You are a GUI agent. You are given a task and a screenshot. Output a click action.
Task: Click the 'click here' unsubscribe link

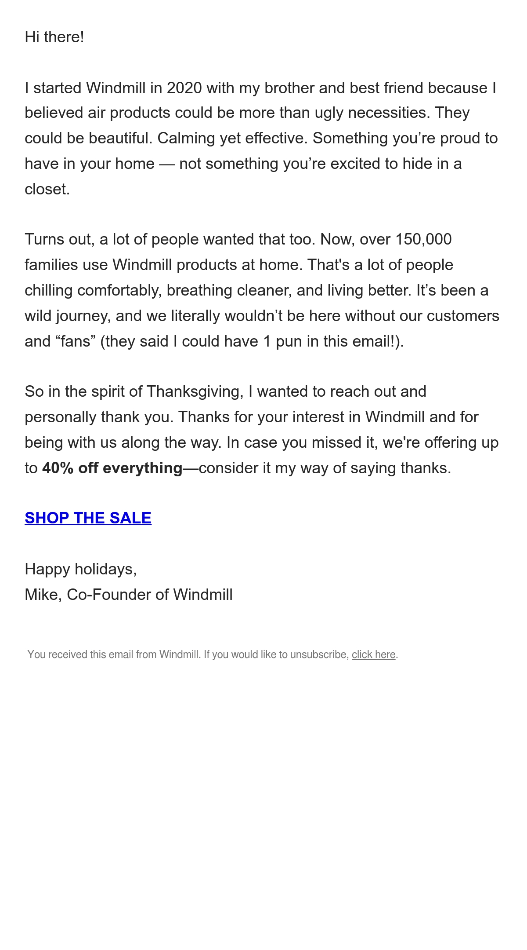374,654
